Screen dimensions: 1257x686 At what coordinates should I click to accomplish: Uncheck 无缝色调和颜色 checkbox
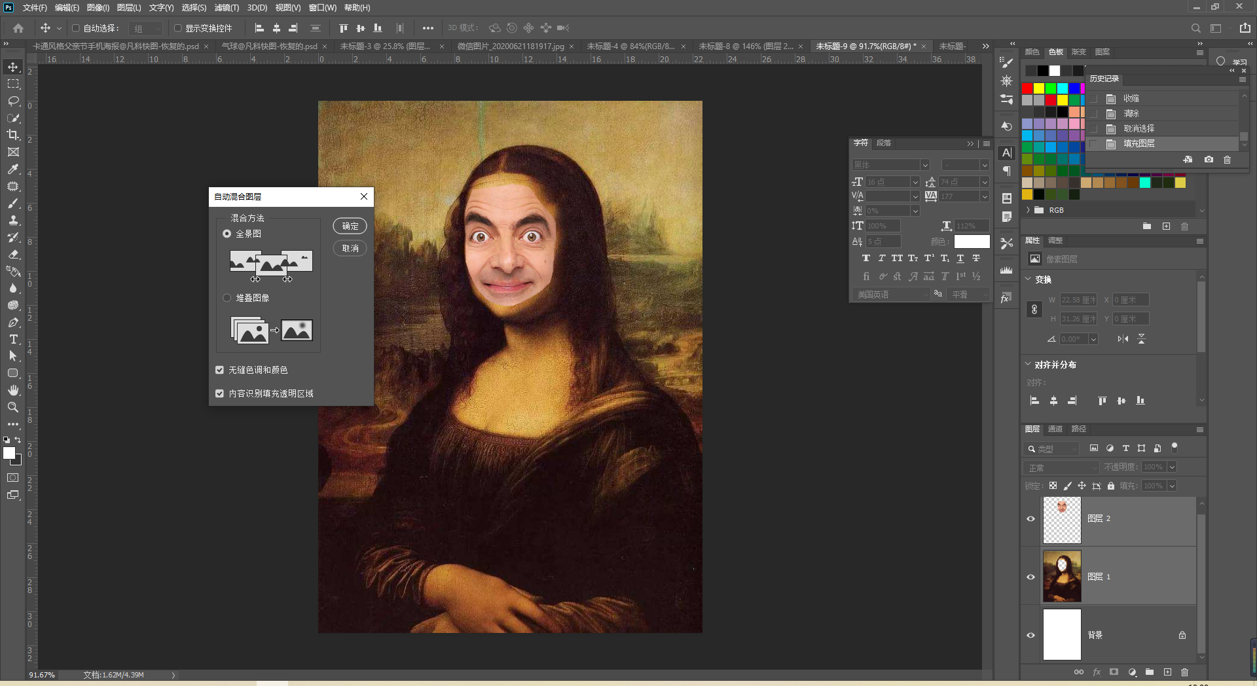220,370
